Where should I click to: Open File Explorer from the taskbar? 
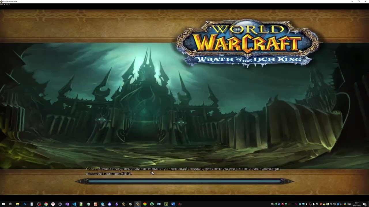point(18,204)
